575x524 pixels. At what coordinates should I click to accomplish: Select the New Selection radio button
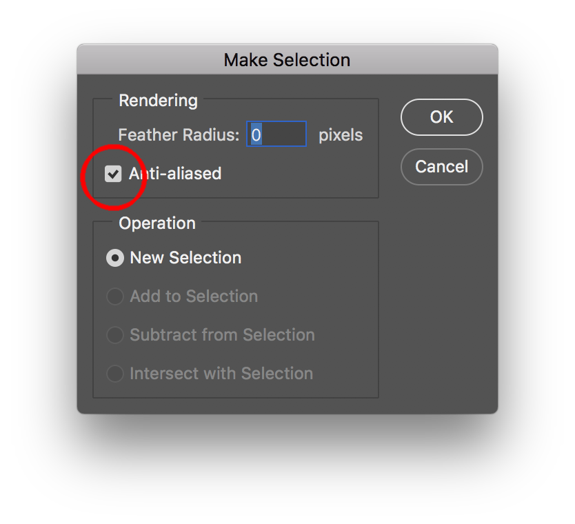(114, 258)
